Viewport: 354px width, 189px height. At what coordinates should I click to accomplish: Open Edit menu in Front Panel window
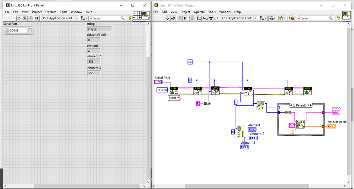pyautogui.click(x=16, y=12)
